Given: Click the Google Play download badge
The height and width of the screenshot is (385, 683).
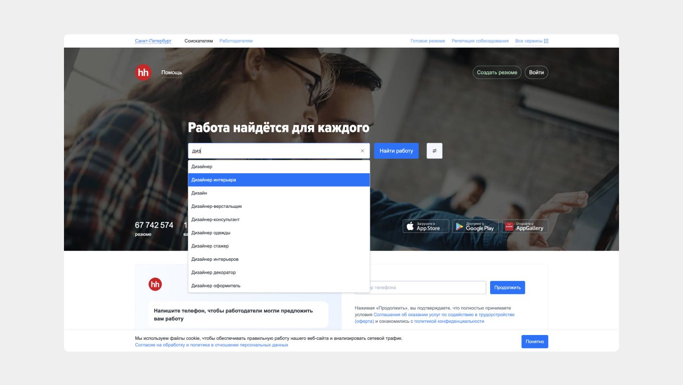Looking at the screenshot, I should tap(475, 226).
